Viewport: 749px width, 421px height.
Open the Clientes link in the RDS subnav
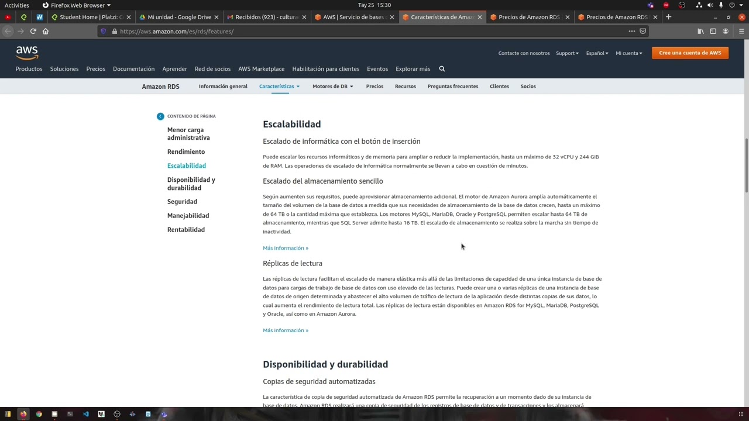(499, 87)
